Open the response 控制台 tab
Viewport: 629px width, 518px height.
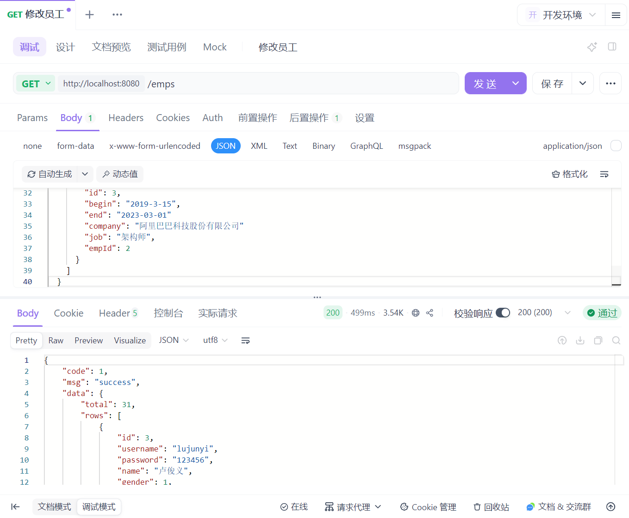[168, 313]
